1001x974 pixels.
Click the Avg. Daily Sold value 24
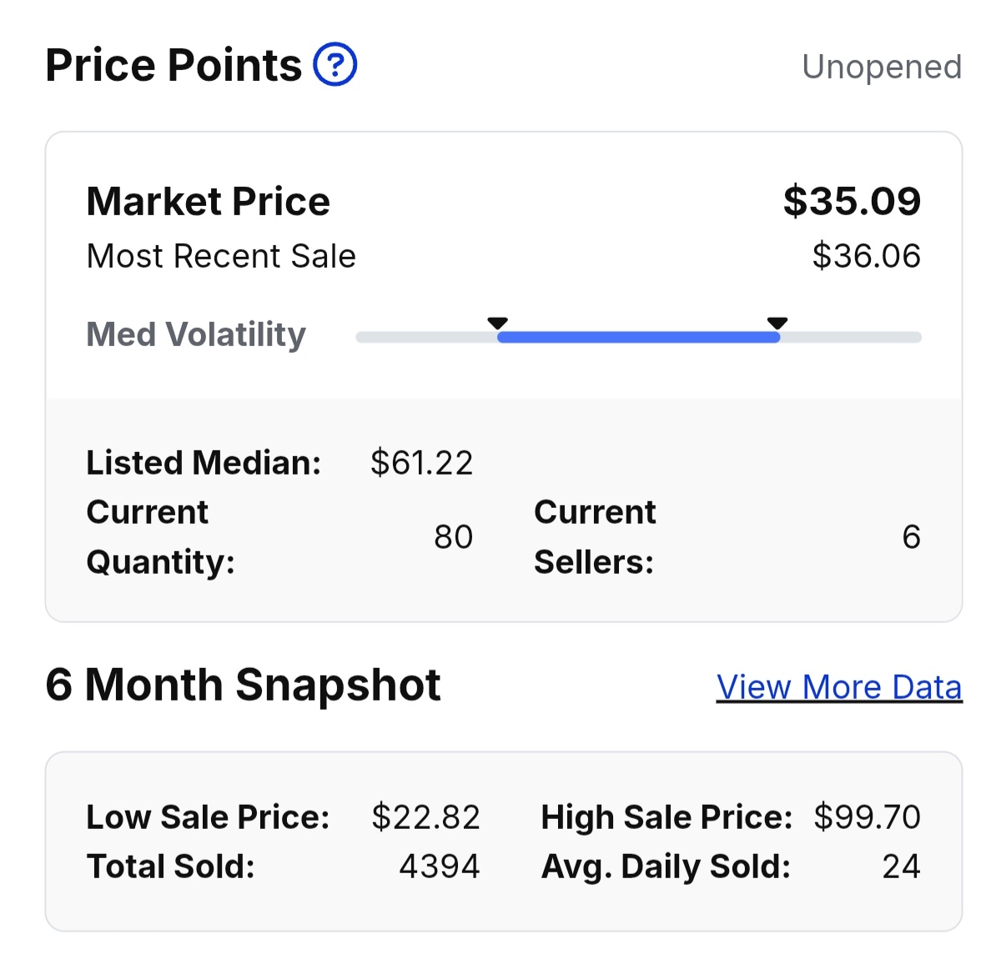pos(901,866)
